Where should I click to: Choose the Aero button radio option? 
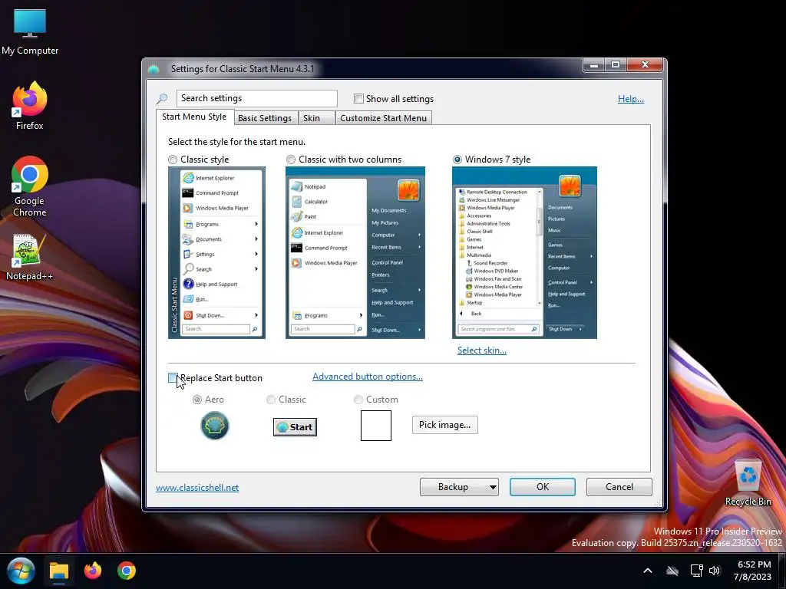(197, 399)
